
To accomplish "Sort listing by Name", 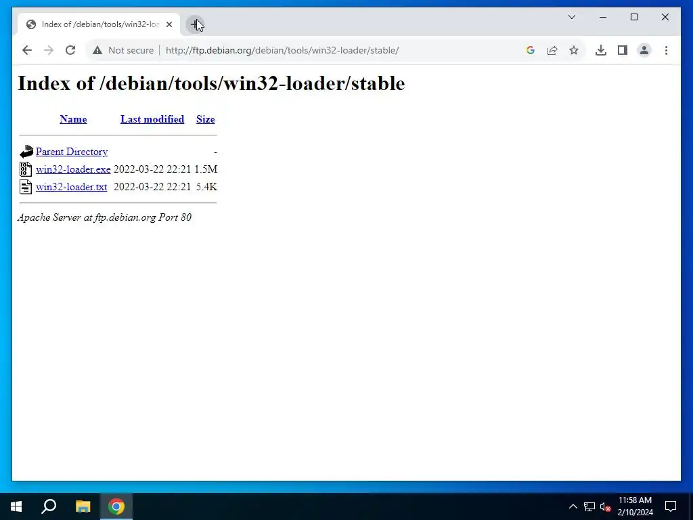I will coord(73,119).
